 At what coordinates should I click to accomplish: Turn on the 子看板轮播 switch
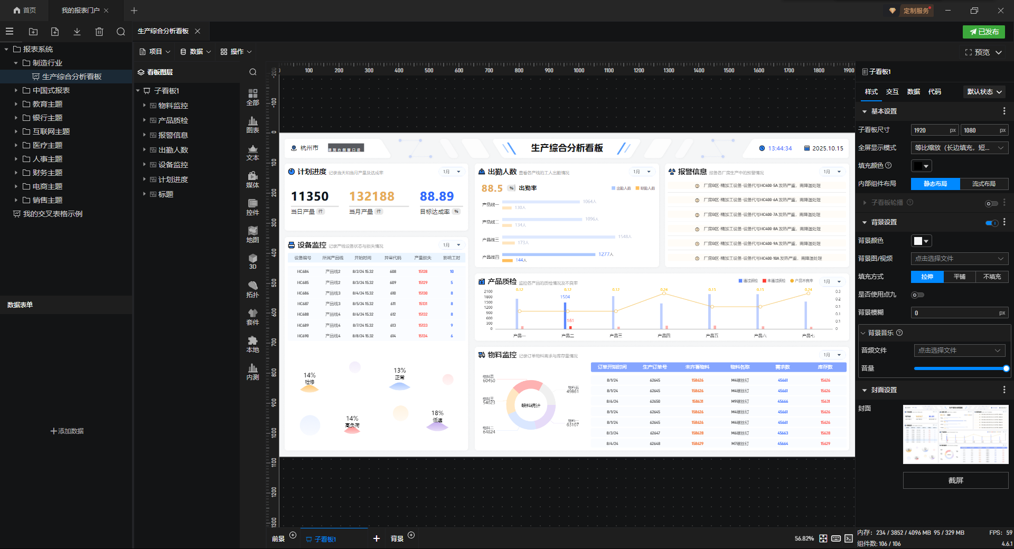[991, 203]
